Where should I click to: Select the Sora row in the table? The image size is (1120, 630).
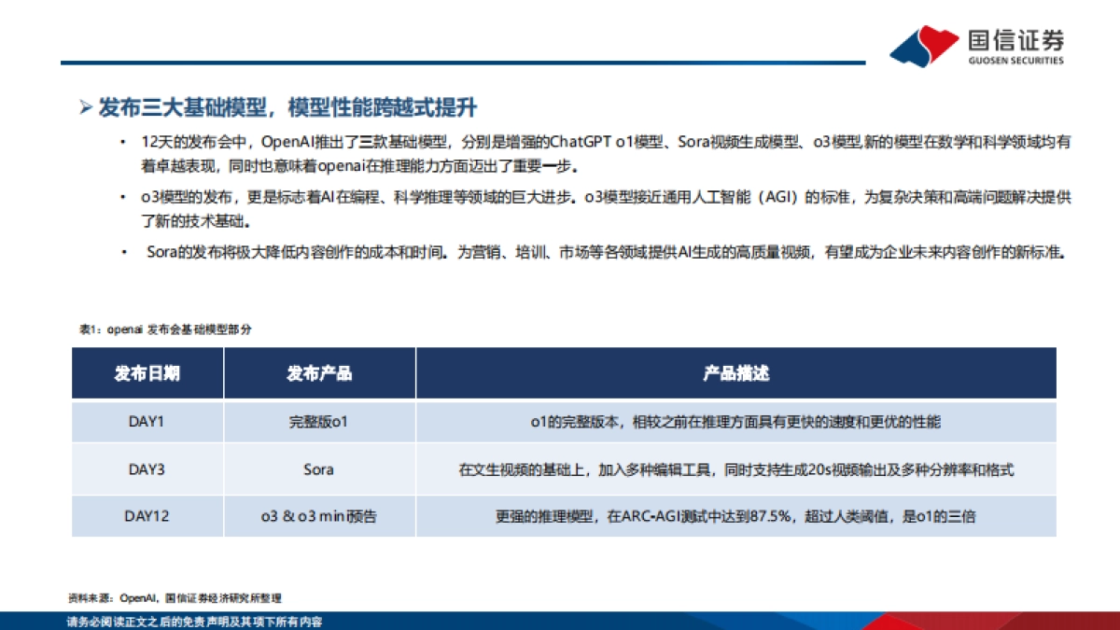[x=319, y=469]
